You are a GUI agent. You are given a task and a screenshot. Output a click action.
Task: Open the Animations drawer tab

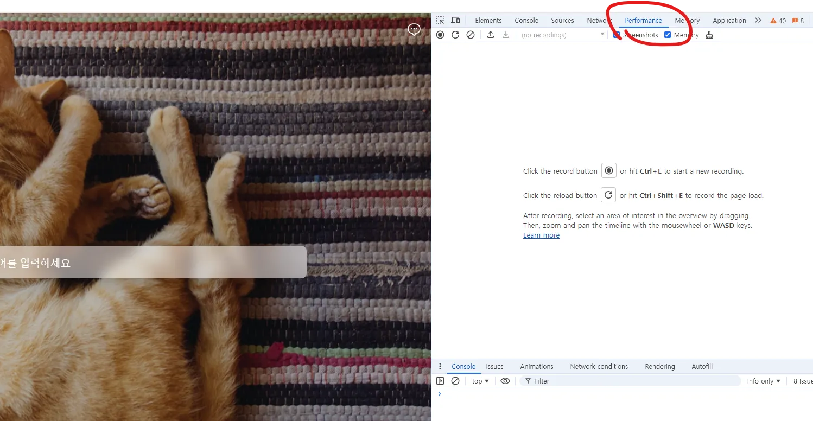coord(537,366)
